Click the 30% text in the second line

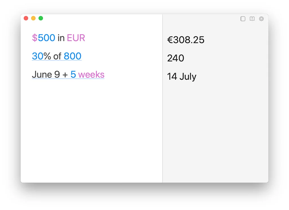41,56
